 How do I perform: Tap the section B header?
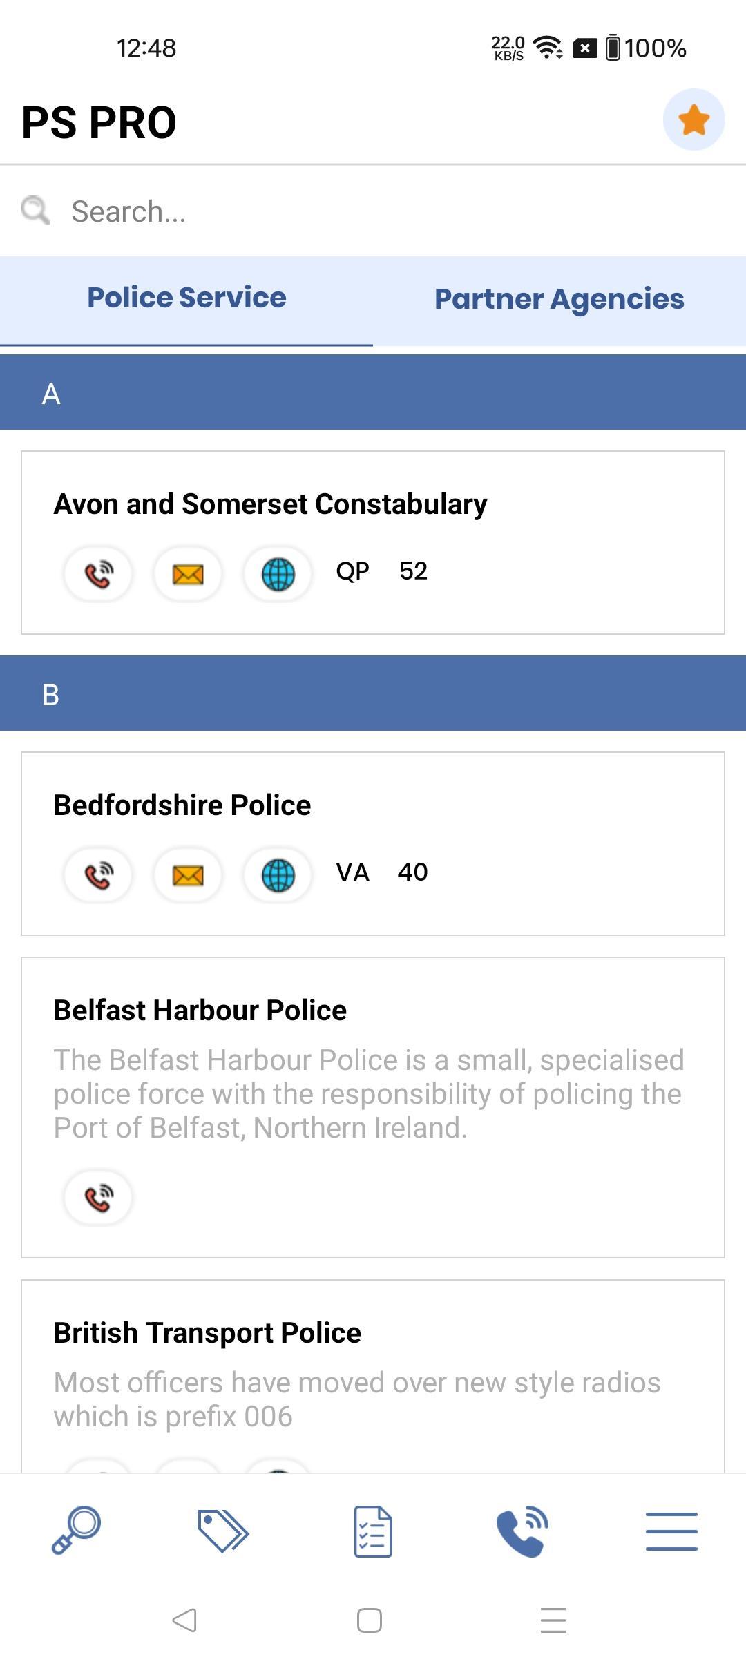[373, 693]
